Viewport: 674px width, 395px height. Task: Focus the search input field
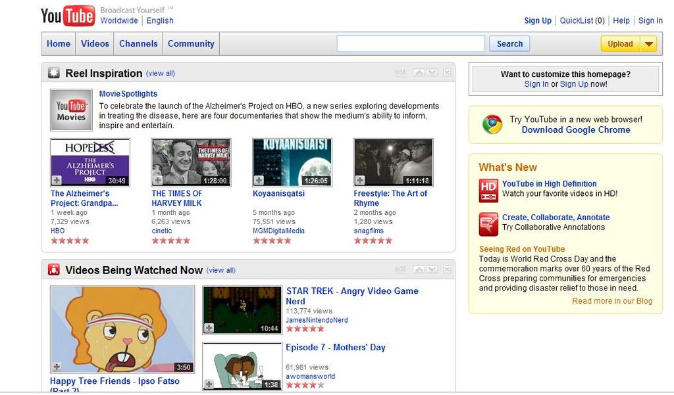(x=411, y=44)
